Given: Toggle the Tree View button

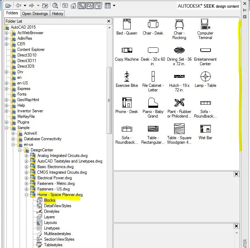Looking at the screenshot, I should coord(81,6).
